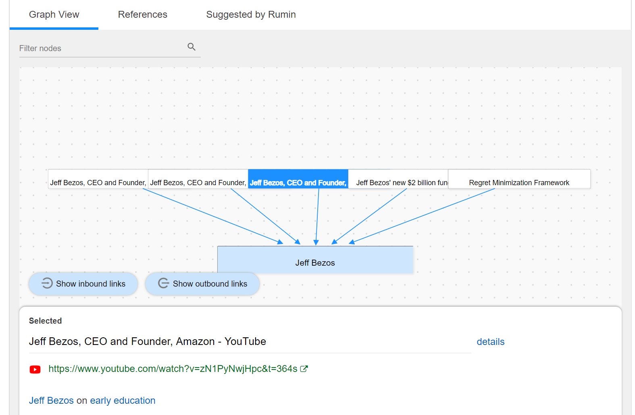635x415 pixels.
Task: Open the details link
Action: (490, 342)
